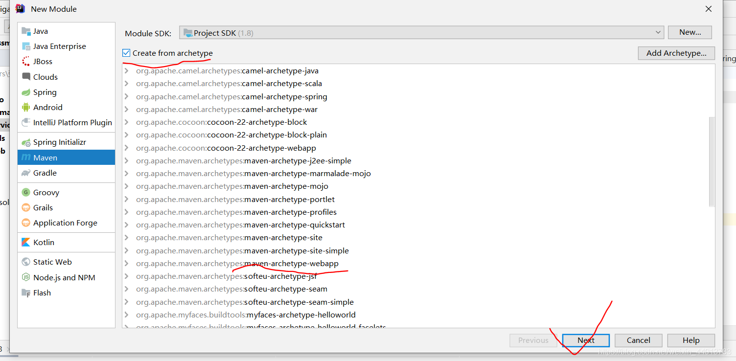Screen dimensions: 736x361
Task: Select the Gradle module type
Action: coord(67,173)
